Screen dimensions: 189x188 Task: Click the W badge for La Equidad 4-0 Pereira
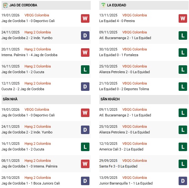(183, 18)
